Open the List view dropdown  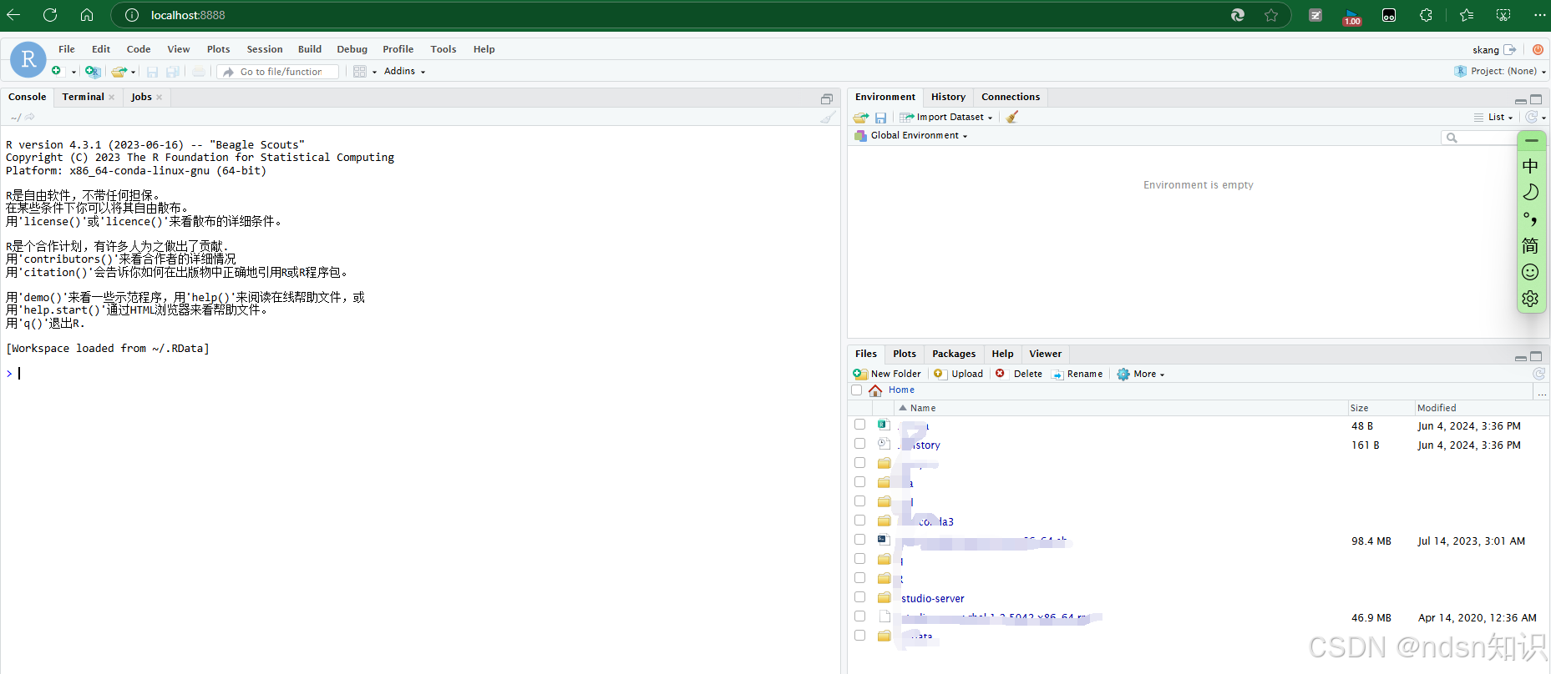[1494, 118]
